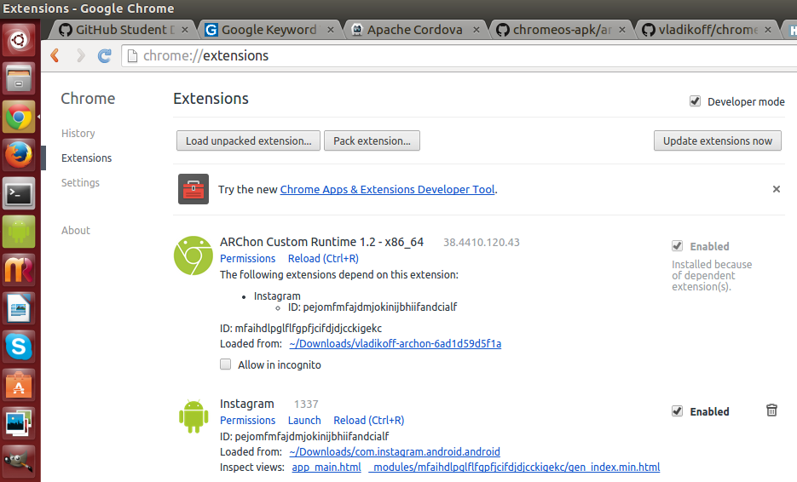
Task: Remove the Instagram extension with trash icon
Action: (771, 410)
